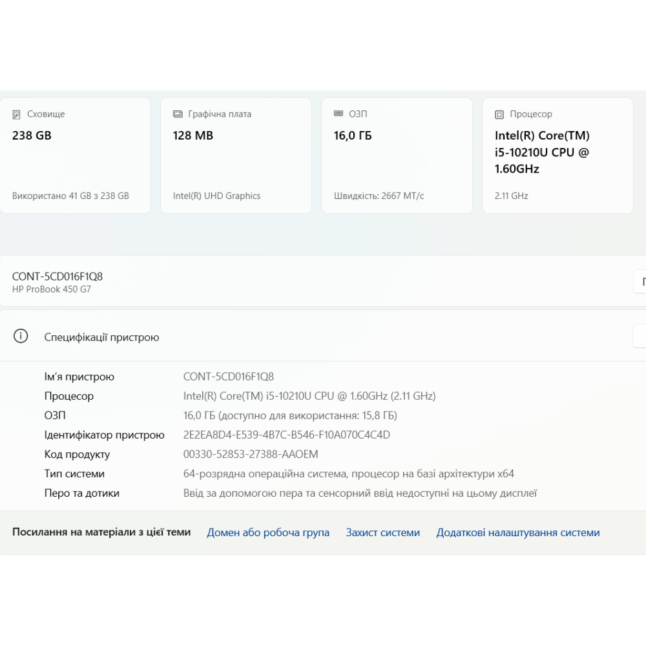Click the Використано 41 GB з 238 GB text
This screenshot has width=646, height=646.
(x=70, y=196)
